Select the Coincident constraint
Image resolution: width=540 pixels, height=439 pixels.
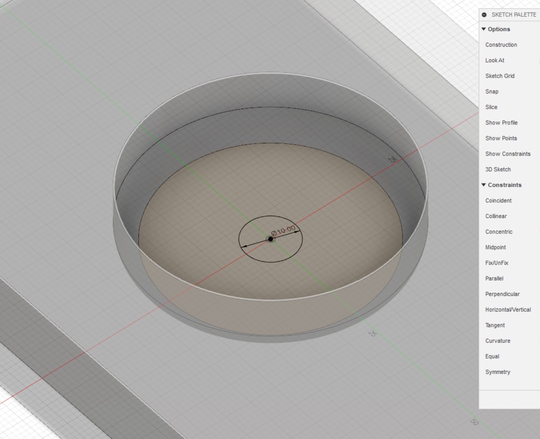tap(498, 200)
